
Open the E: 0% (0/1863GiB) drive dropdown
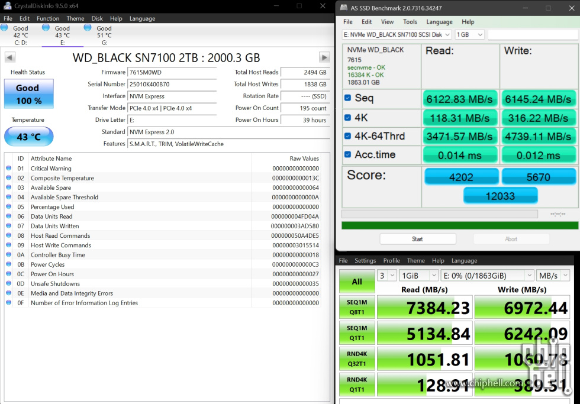tap(486, 276)
